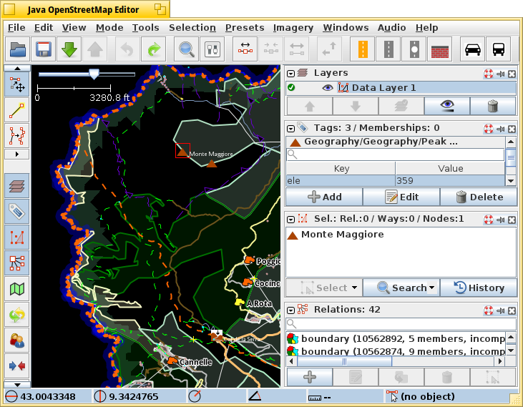Click the Tags table scroll-down arrow
Viewport: 523px width, 407px height.
pos(511,181)
